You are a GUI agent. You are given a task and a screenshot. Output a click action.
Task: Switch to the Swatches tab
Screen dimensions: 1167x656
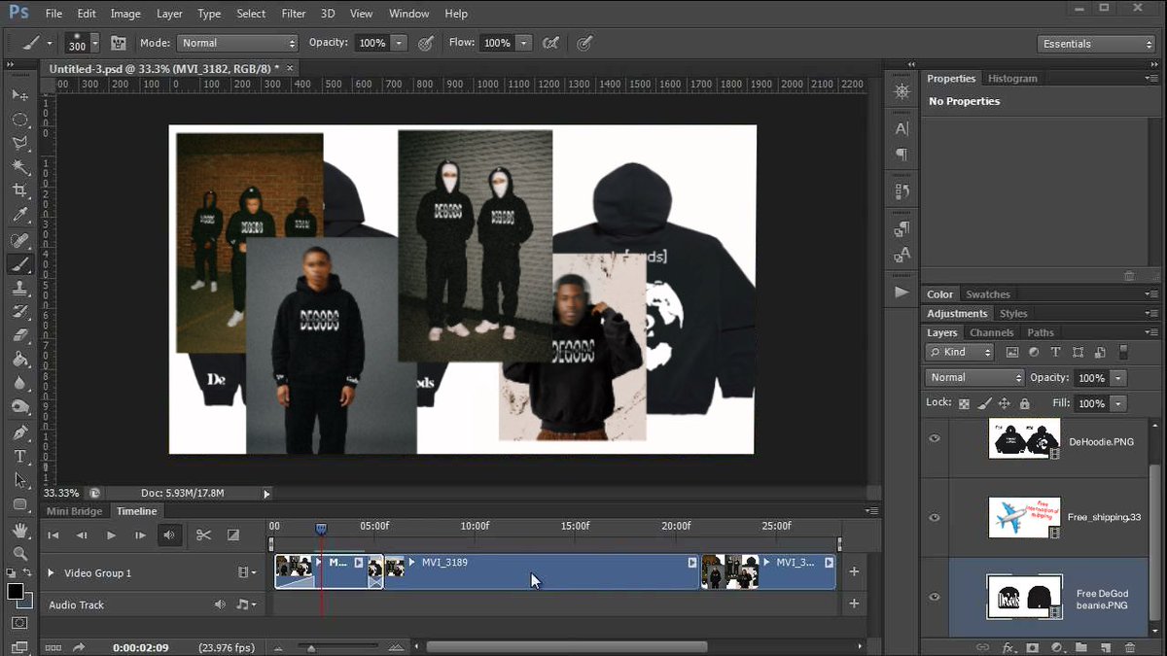point(988,294)
